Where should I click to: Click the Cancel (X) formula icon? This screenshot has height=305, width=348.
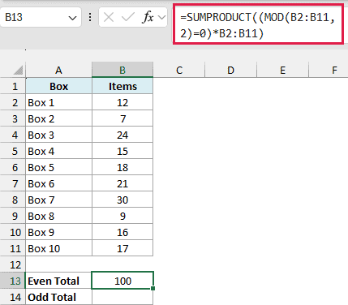(x=109, y=18)
